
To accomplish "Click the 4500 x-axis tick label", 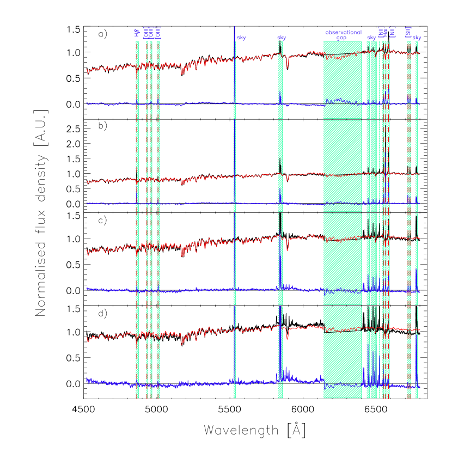I will coord(83,410).
